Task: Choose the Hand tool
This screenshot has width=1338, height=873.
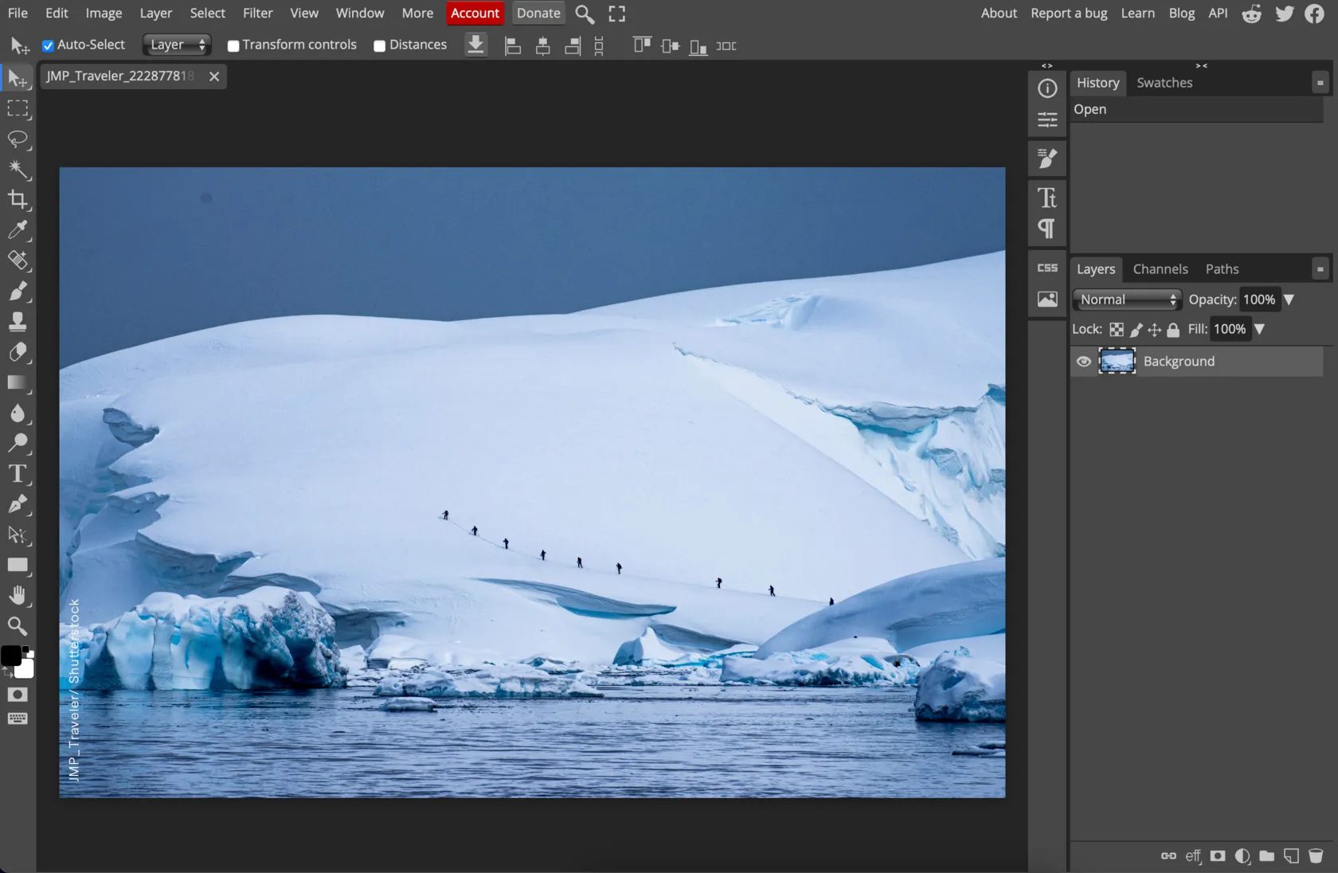Action: (18, 596)
